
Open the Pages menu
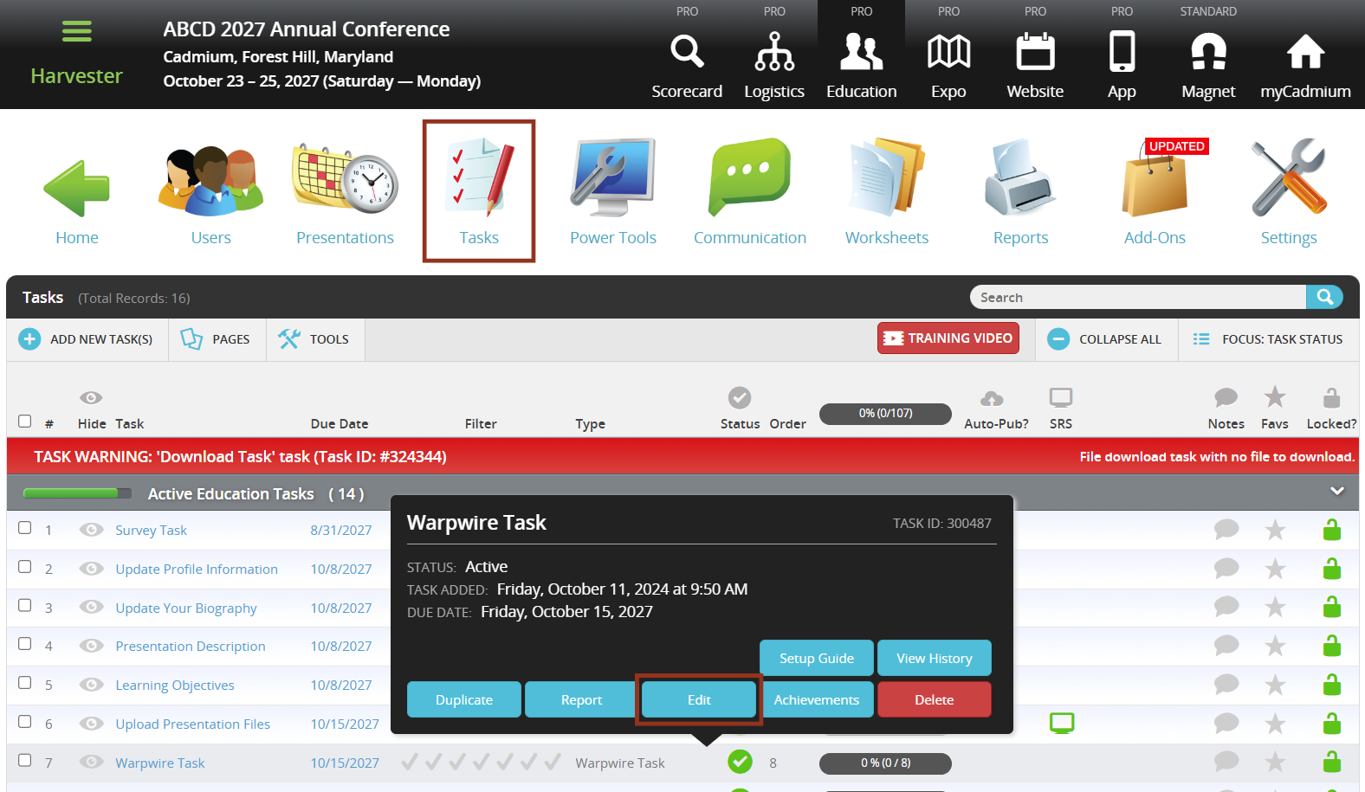pyautogui.click(x=216, y=339)
